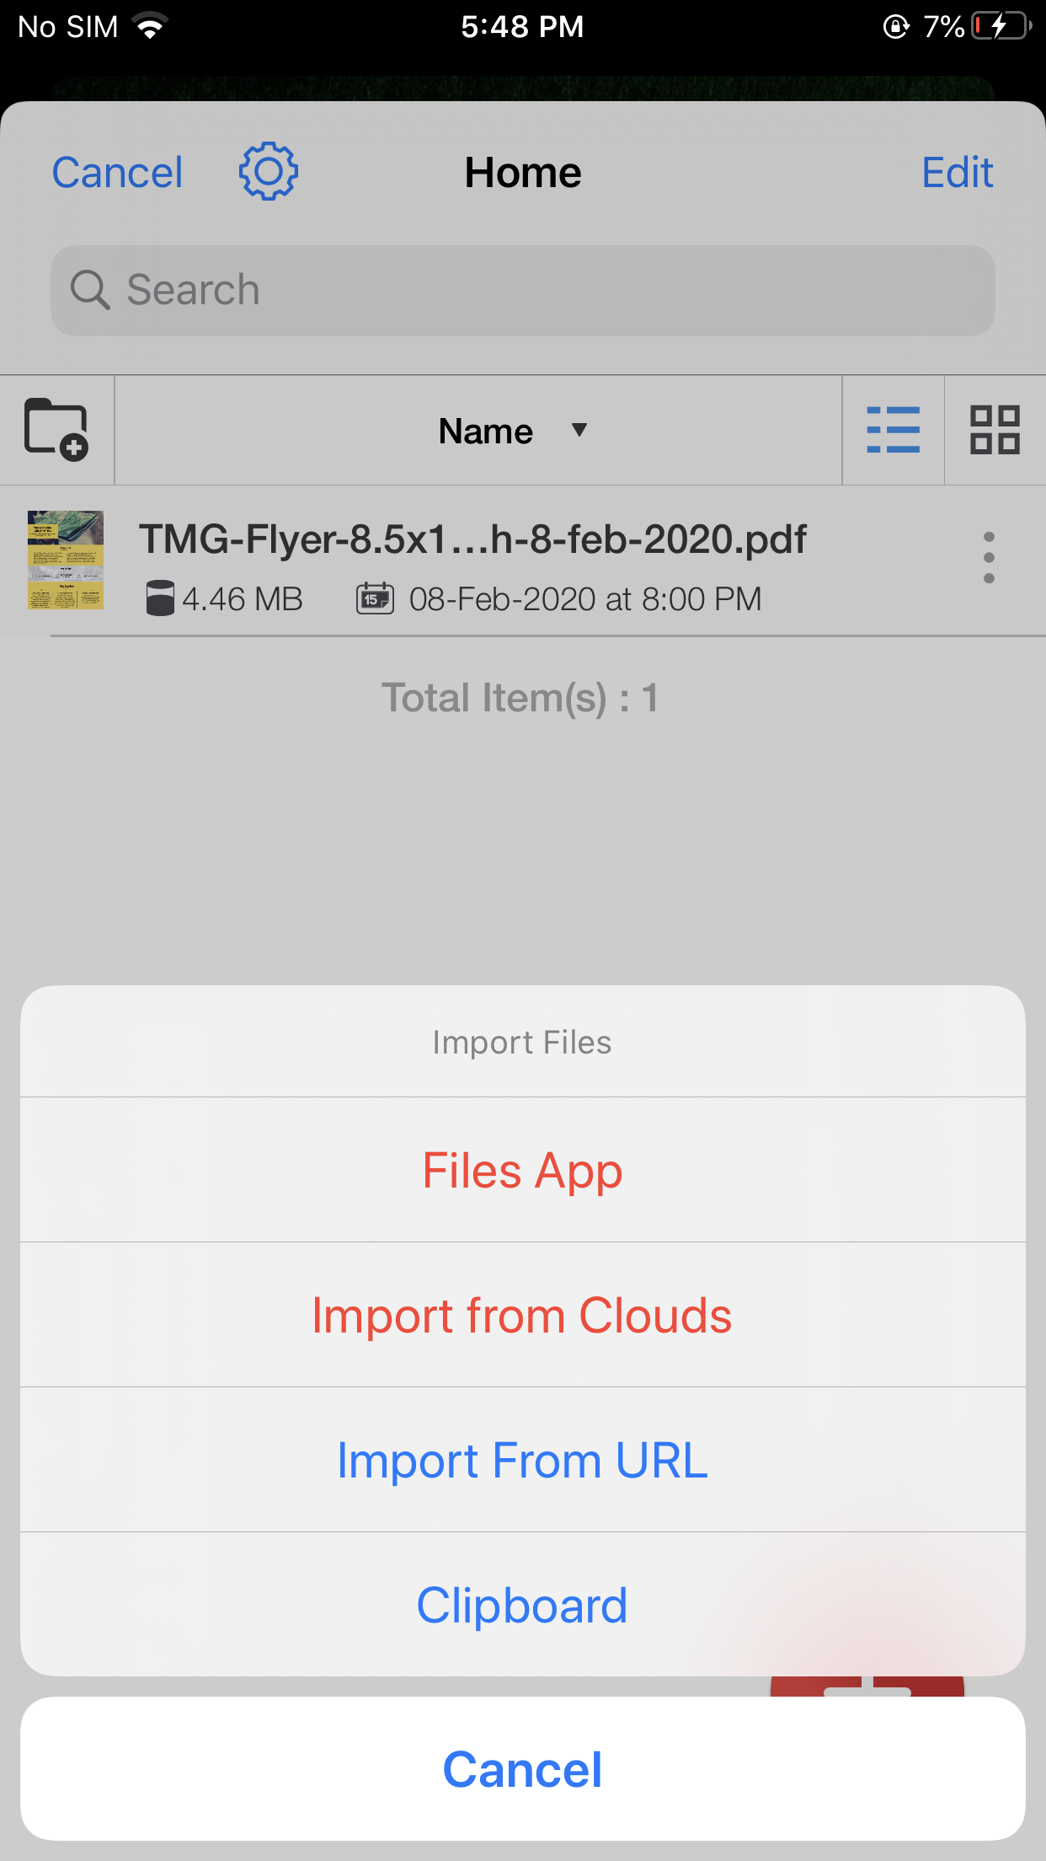The width and height of the screenshot is (1046, 1861).
Task: Import from Clipboard
Action: coord(522,1605)
